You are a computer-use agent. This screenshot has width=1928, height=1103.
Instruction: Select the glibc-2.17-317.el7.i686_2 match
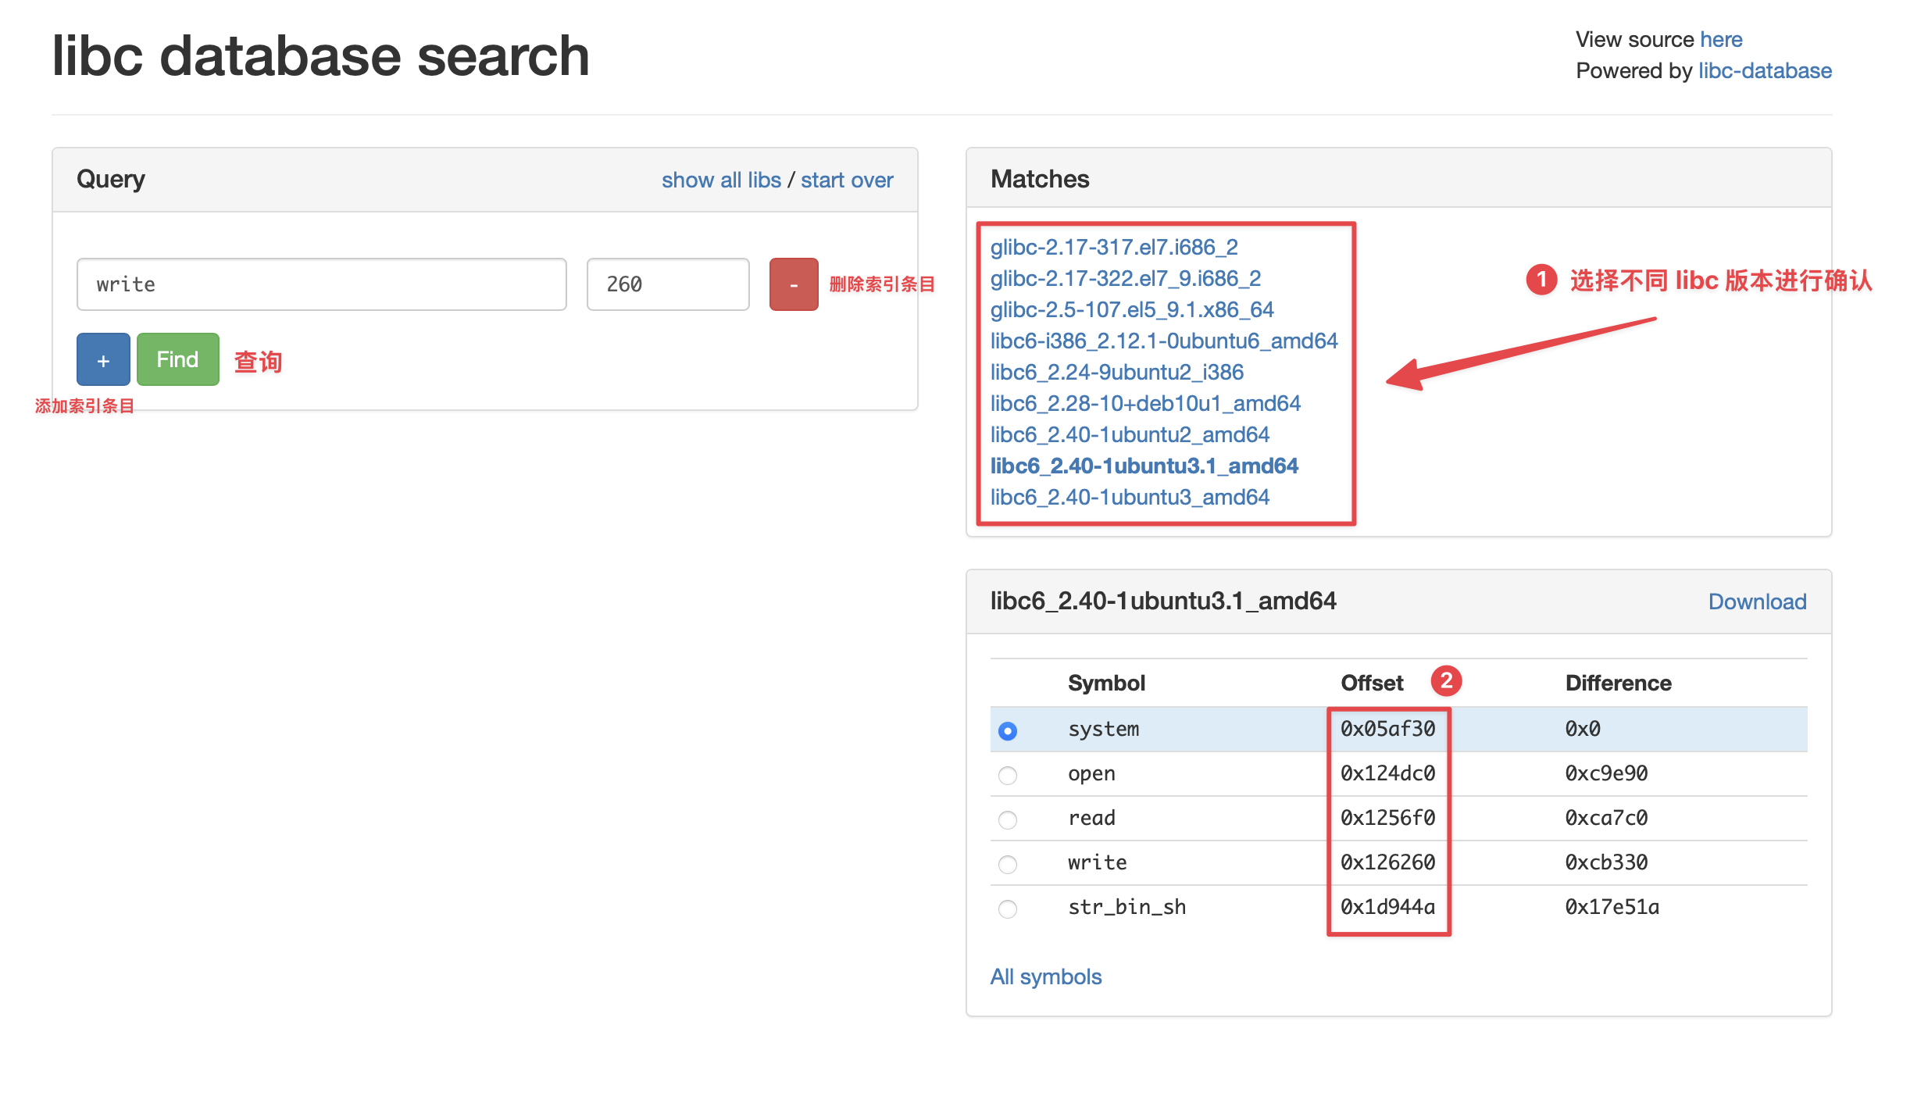[1113, 247]
